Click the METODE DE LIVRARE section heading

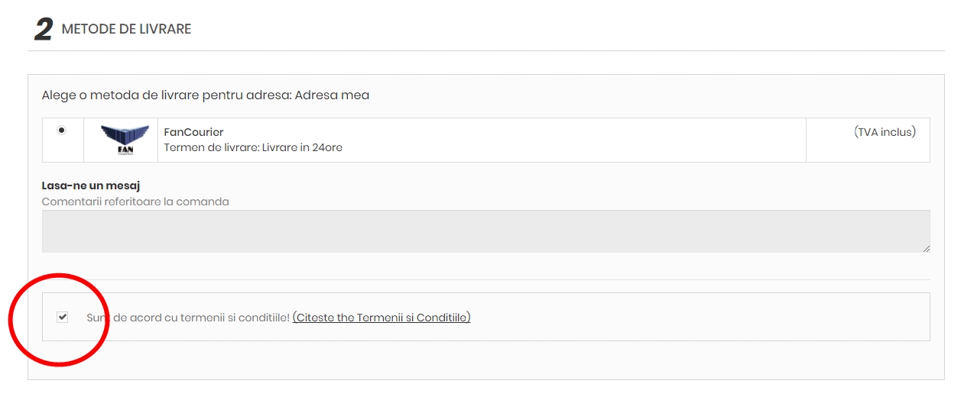(126, 29)
